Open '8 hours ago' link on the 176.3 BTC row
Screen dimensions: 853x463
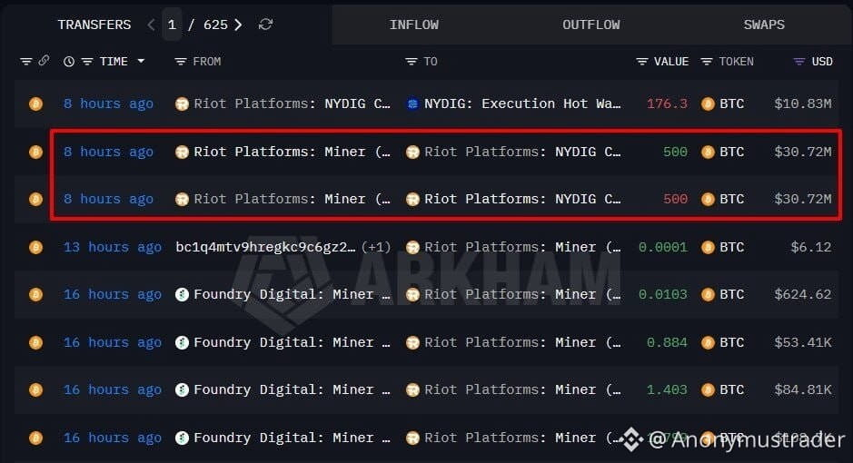108,103
